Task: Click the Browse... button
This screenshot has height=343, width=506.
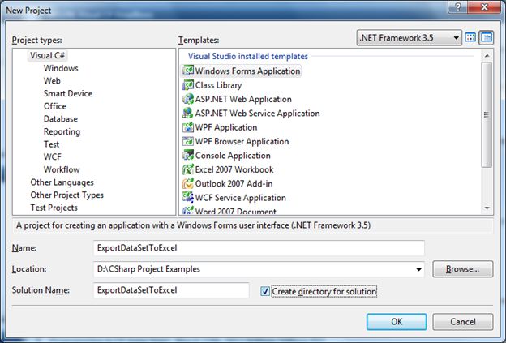Action: pos(463,269)
